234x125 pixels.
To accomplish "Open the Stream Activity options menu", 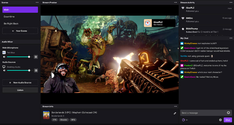I will click(231, 3).
